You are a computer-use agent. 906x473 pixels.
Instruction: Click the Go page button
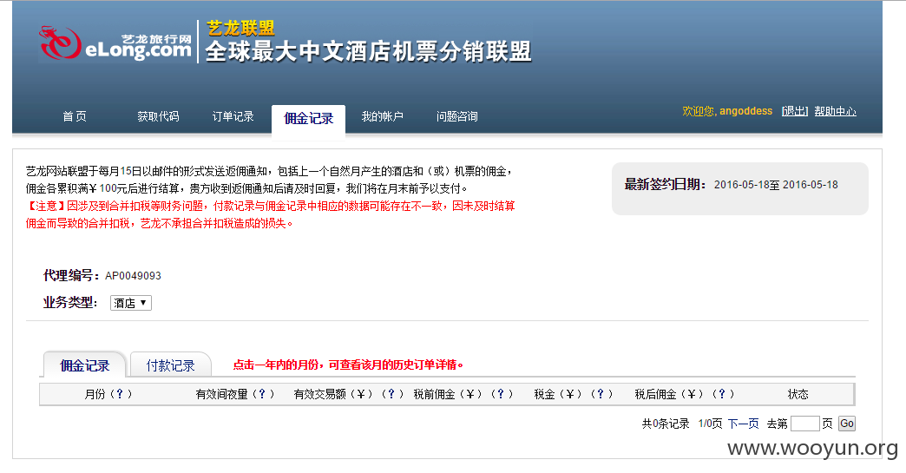[846, 424]
